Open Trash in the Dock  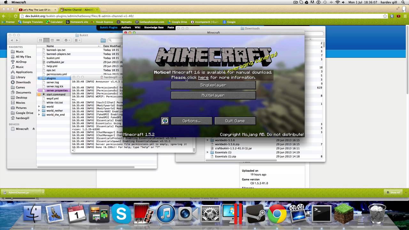[377, 214]
